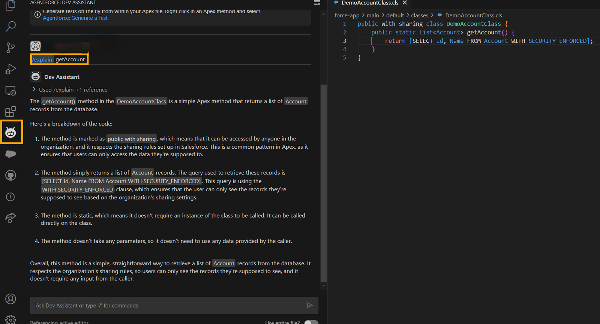Click AGENTFORCE: DEV ASSISTANT panel title
Image resolution: width=600 pixels, height=324 pixels.
pos(63,3)
